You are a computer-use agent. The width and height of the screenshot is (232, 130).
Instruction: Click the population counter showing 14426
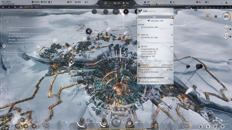coord(35,2)
